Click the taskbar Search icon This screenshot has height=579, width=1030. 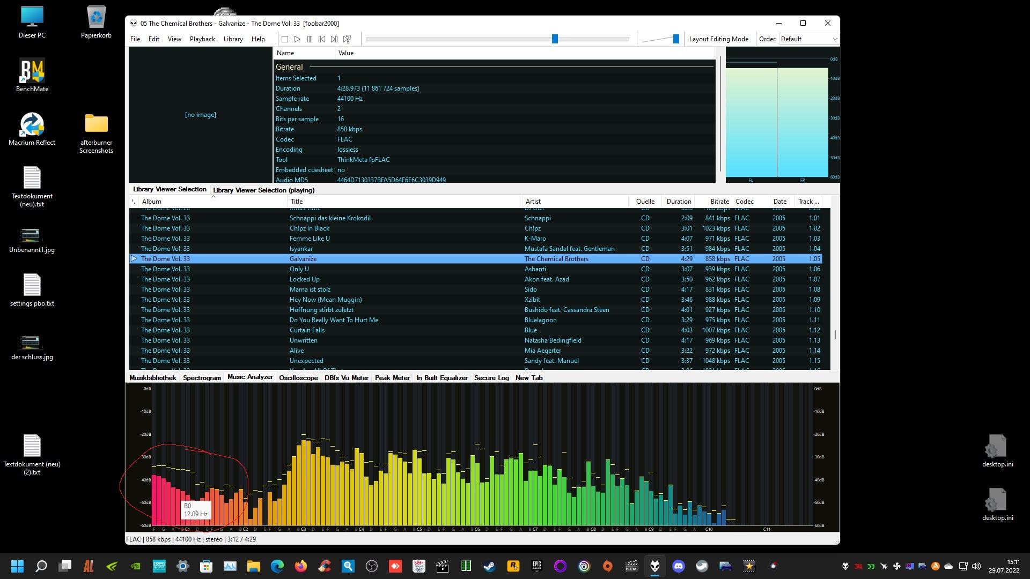pyautogui.click(x=41, y=566)
